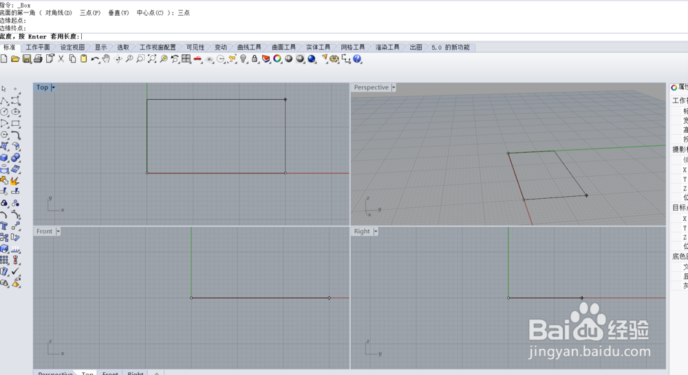The width and height of the screenshot is (688, 375).
Task: Click the Zoom selected icon
Action: click(x=163, y=58)
